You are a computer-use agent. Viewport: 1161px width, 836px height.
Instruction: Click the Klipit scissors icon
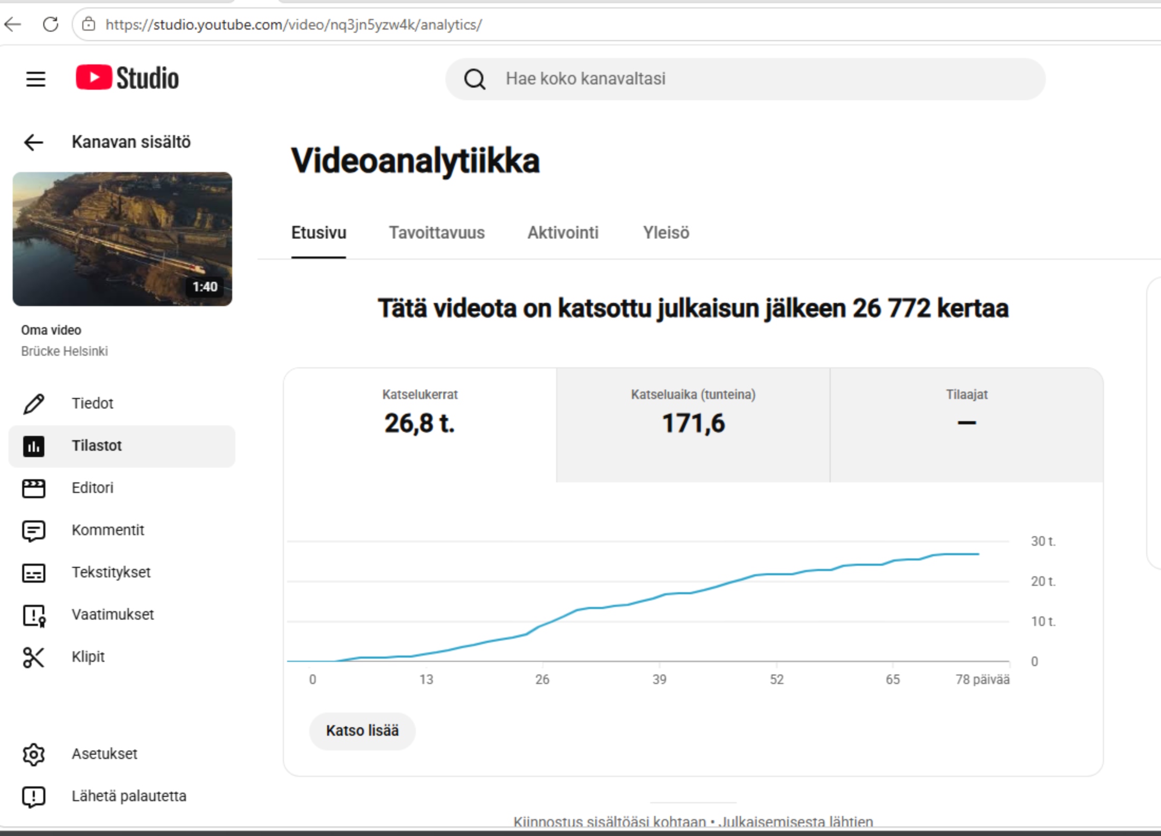(34, 658)
